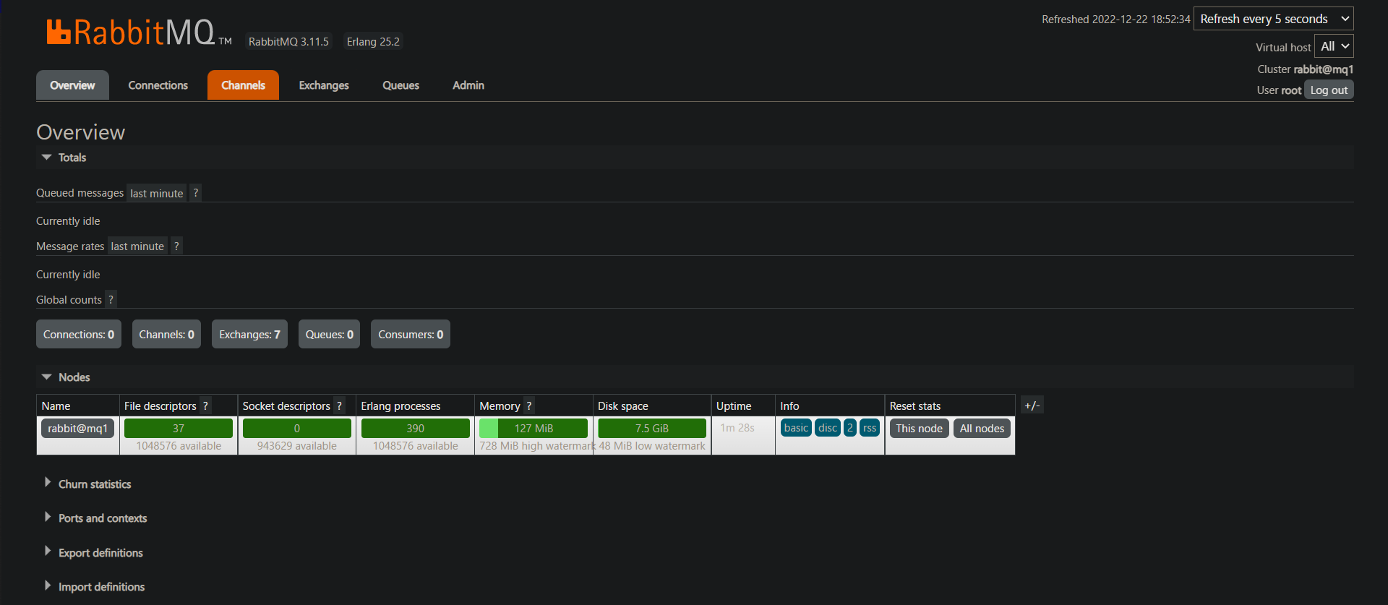This screenshot has width=1388, height=605.
Task: Click the Refreshed timestamp text
Action: [x=1115, y=19]
